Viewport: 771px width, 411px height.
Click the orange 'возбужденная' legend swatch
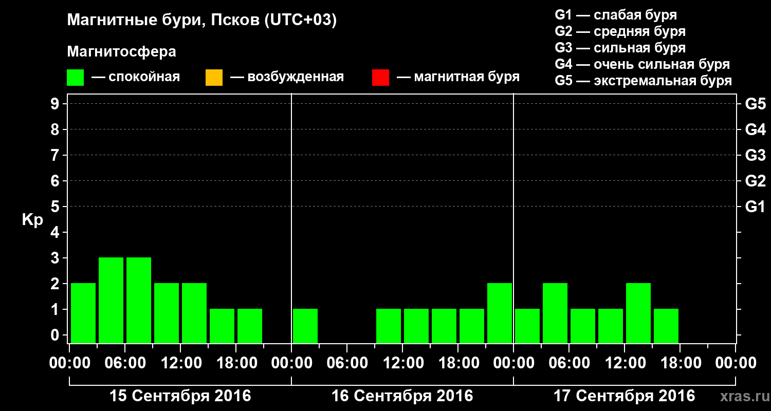pyautogui.click(x=214, y=78)
